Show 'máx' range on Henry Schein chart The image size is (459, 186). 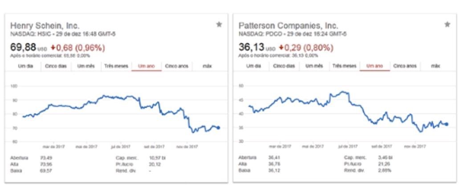(x=206, y=66)
